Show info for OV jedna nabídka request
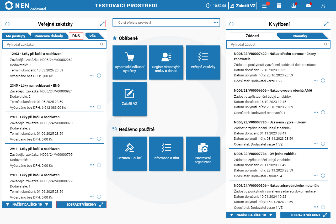Image resolution: width=336 pixels, height=224 pixels. point(323,175)
